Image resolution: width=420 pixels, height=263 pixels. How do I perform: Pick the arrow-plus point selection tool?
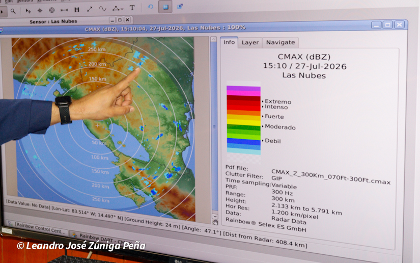pyautogui.click(x=28, y=11)
